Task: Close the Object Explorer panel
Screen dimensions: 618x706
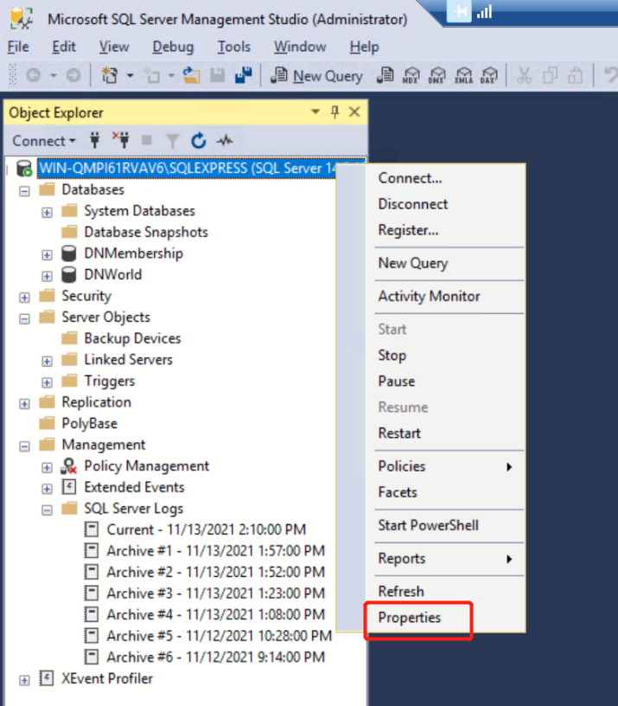Action: pyautogui.click(x=354, y=112)
